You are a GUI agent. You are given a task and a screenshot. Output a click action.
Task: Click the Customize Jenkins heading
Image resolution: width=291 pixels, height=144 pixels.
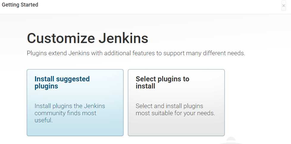point(87,38)
